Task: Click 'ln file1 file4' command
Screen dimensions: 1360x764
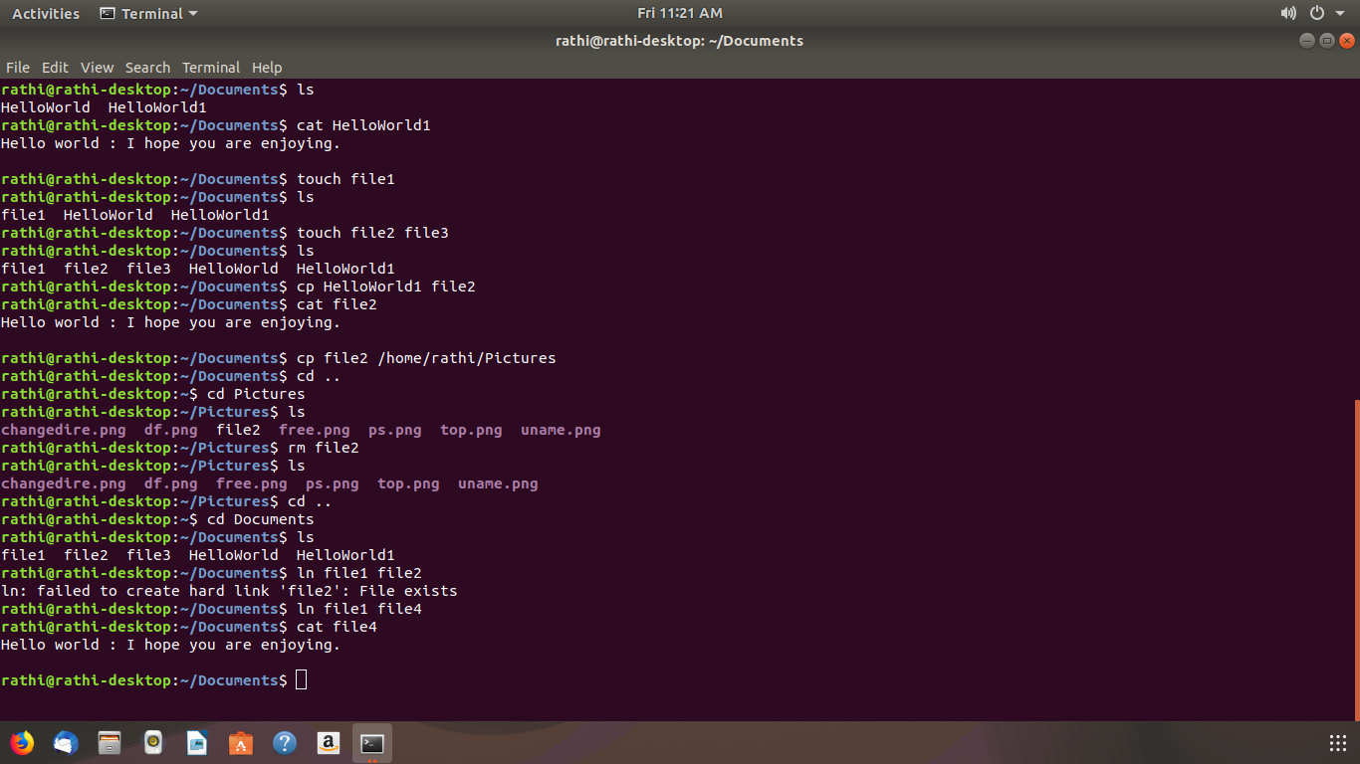Action: tap(359, 609)
